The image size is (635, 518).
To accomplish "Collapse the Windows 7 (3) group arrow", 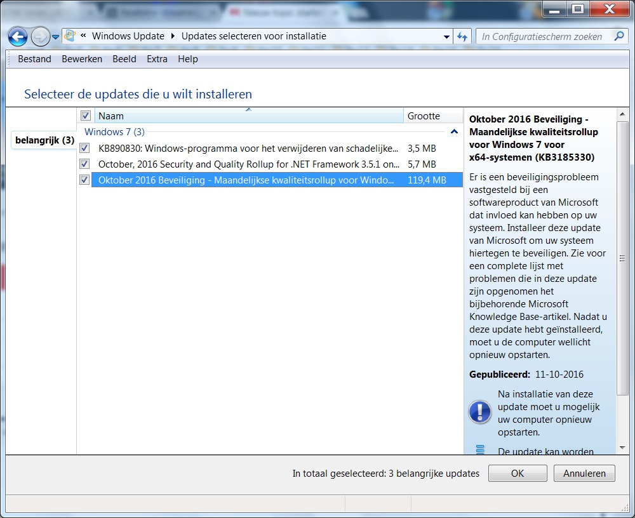I will (x=455, y=131).
